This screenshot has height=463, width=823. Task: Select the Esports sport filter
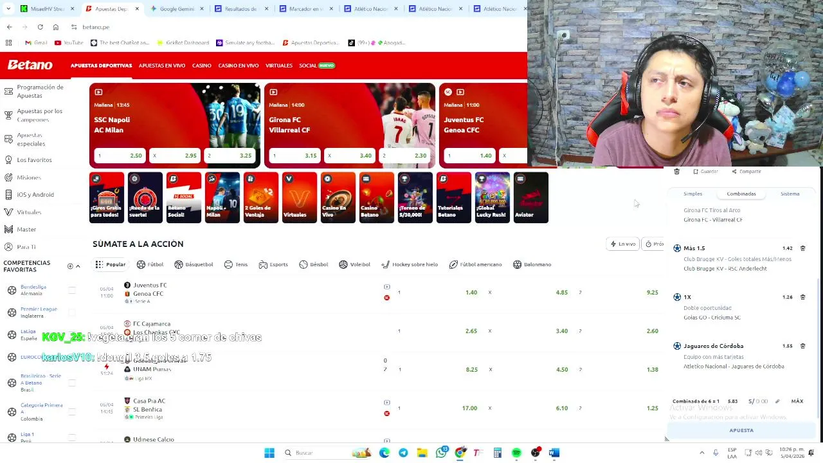pos(273,264)
